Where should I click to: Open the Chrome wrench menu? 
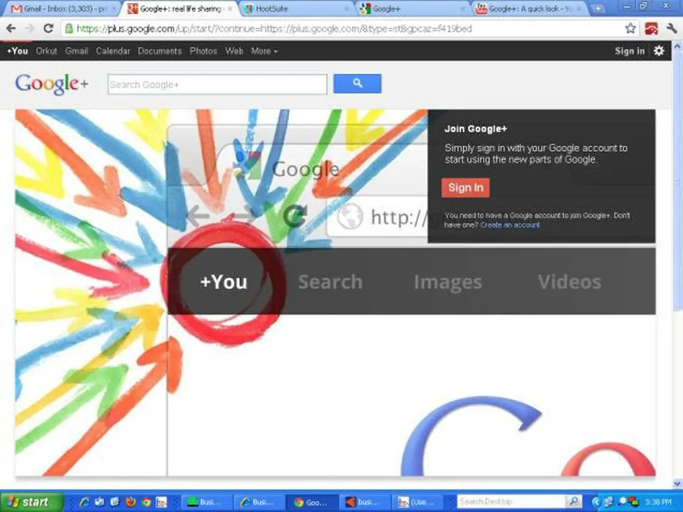672,28
